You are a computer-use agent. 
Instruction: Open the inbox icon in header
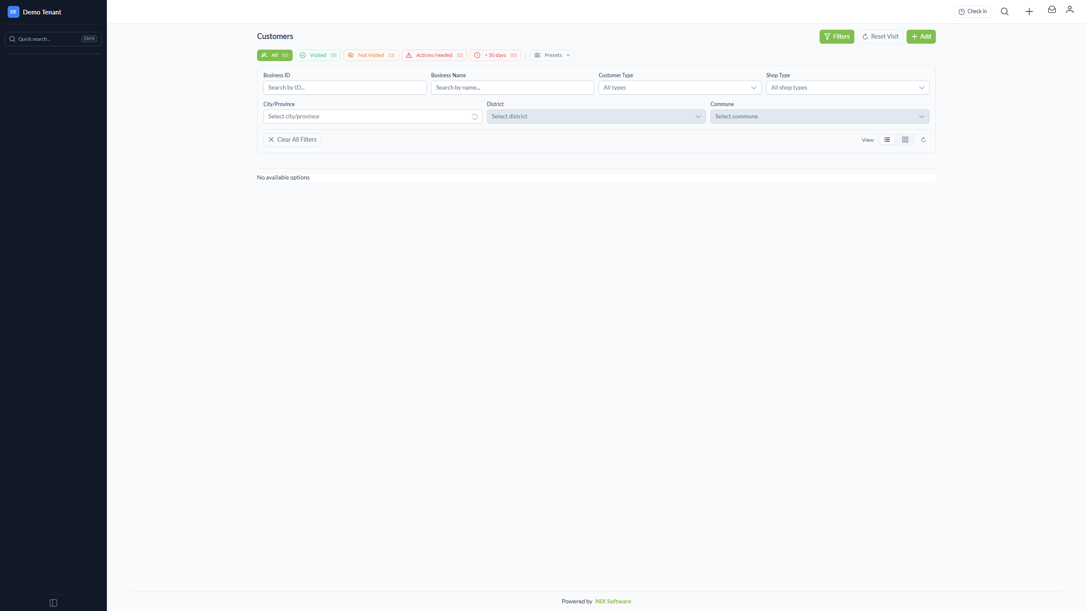1052,9
